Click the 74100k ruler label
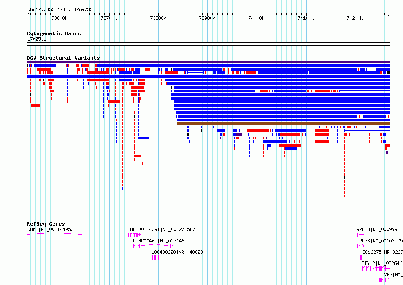 (x=306, y=18)
